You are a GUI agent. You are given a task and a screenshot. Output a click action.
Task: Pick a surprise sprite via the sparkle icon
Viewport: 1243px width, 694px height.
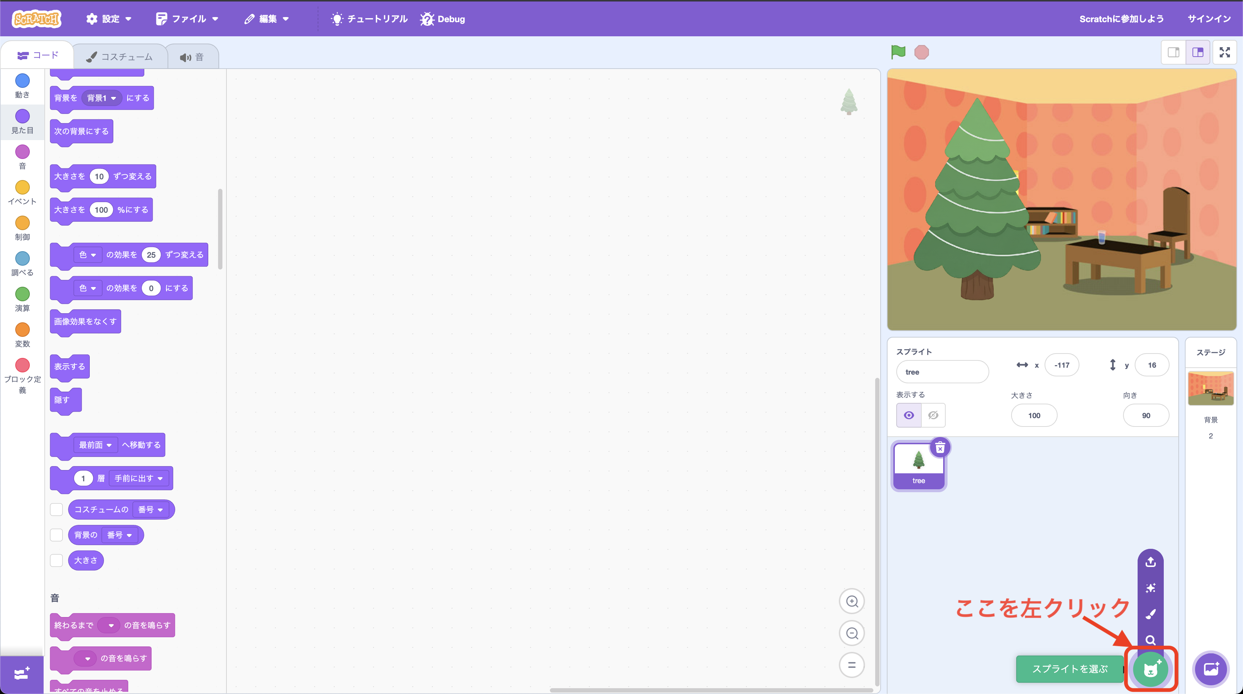click(1150, 588)
